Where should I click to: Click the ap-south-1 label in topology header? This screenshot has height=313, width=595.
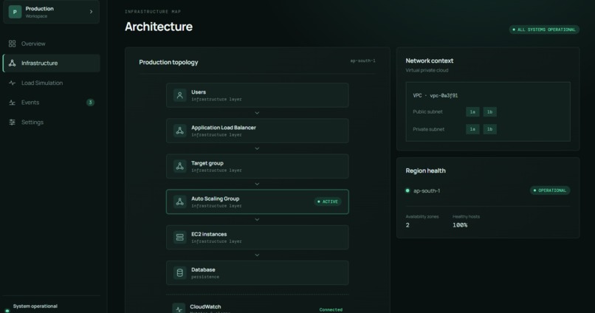click(x=362, y=61)
